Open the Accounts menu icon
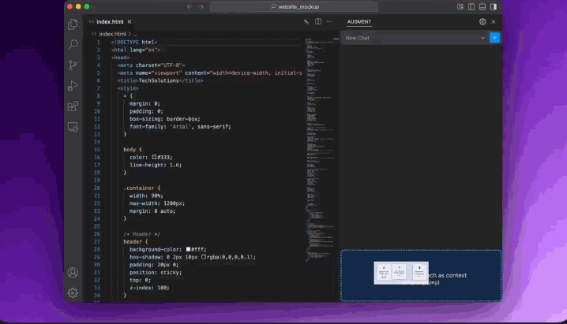 pos(73,272)
